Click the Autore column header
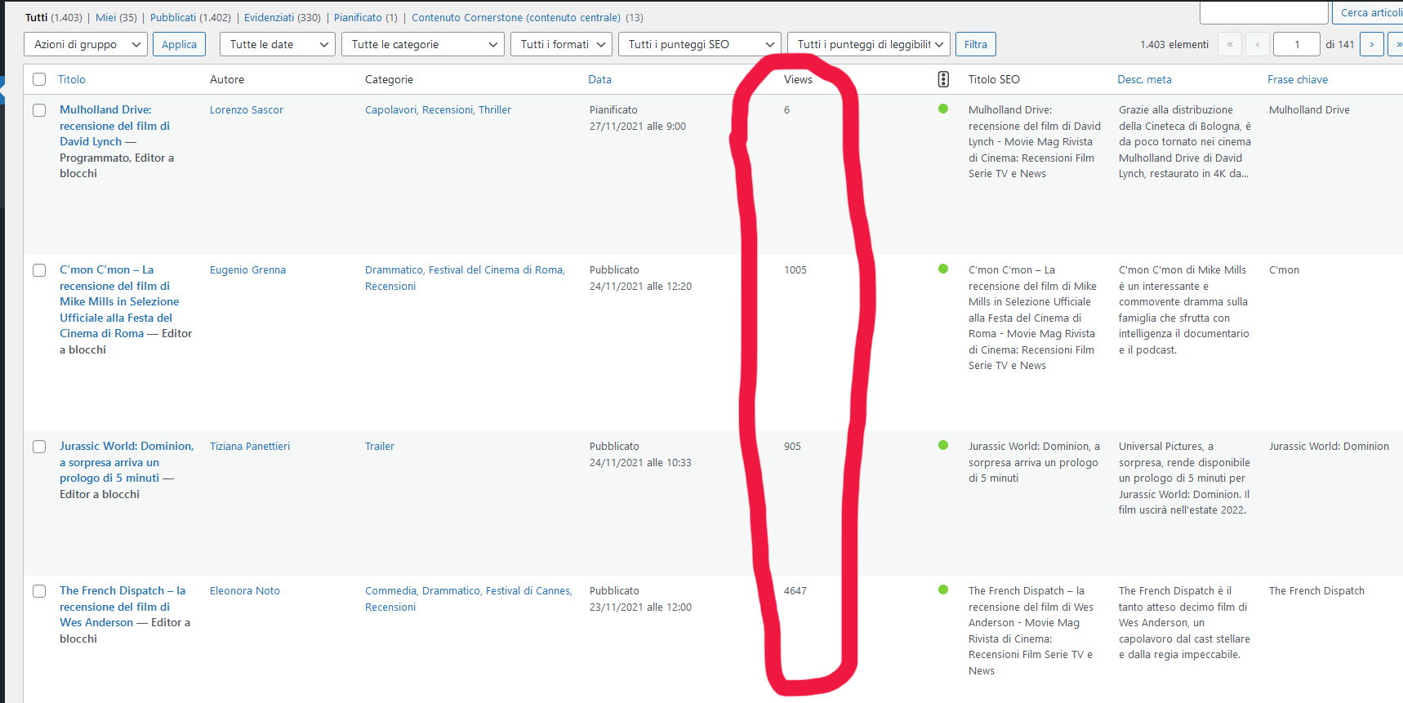1403x703 pixels. coord(227,79)
